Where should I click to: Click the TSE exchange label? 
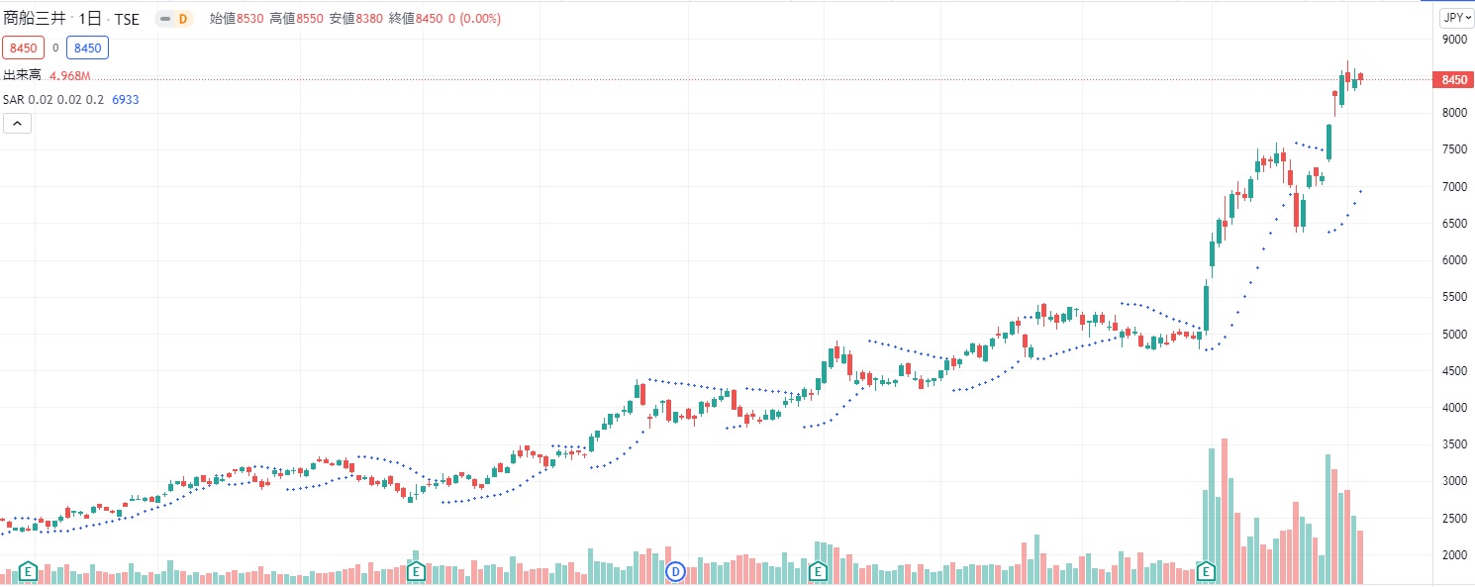(x=127, y=19)
